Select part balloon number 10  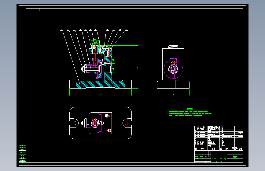click(120, 30)
